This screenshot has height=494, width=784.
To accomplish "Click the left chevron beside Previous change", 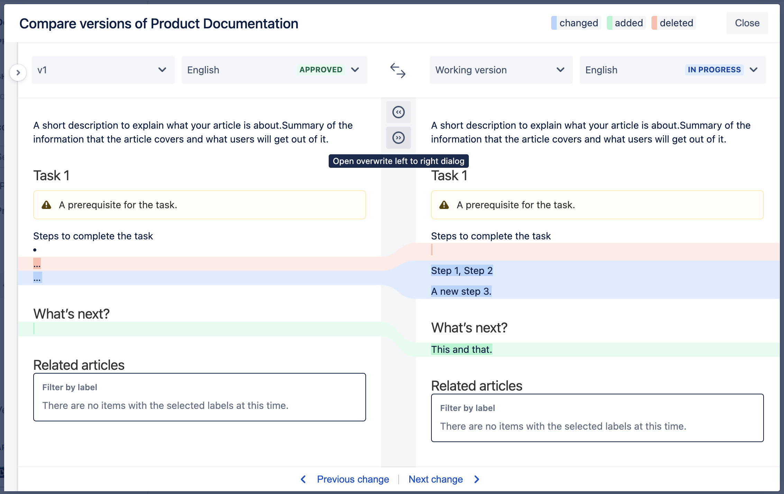I will [x=303, y=479].
